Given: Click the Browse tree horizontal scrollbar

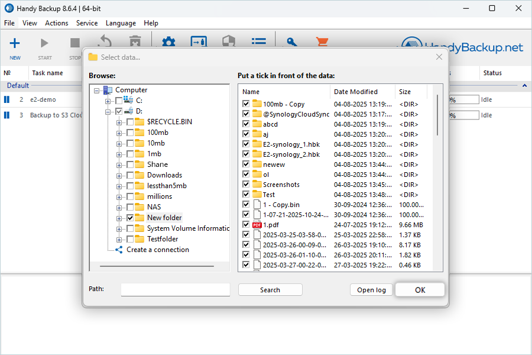Looking at the screenshot, I should pyautogui.click(x=157, y=266).
